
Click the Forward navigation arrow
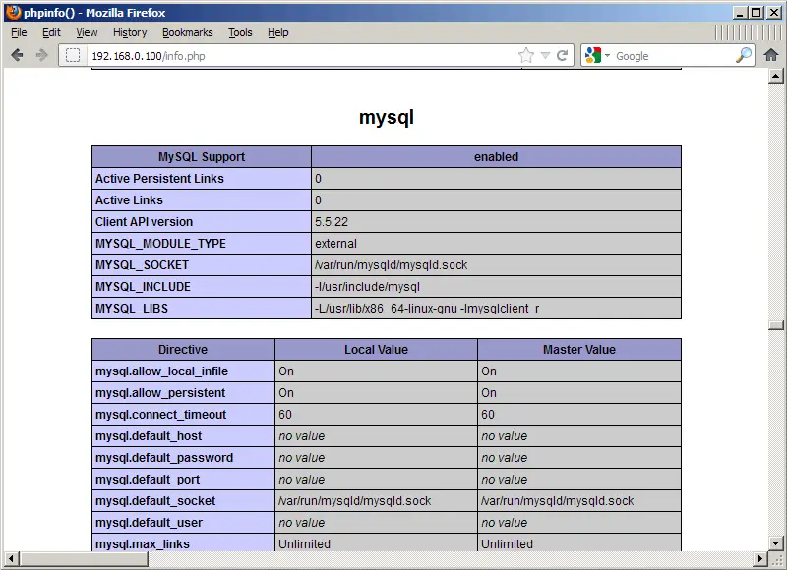(x=41, y=56)
